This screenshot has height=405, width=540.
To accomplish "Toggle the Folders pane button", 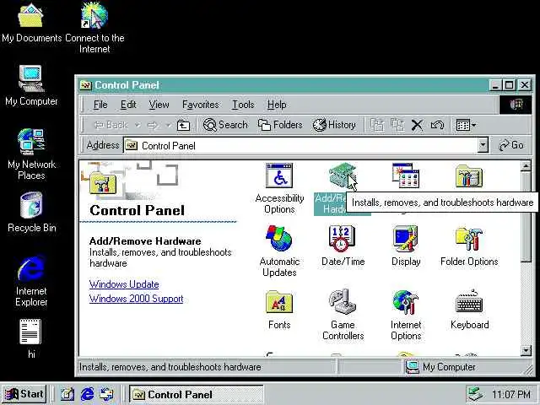I will 280,125.
